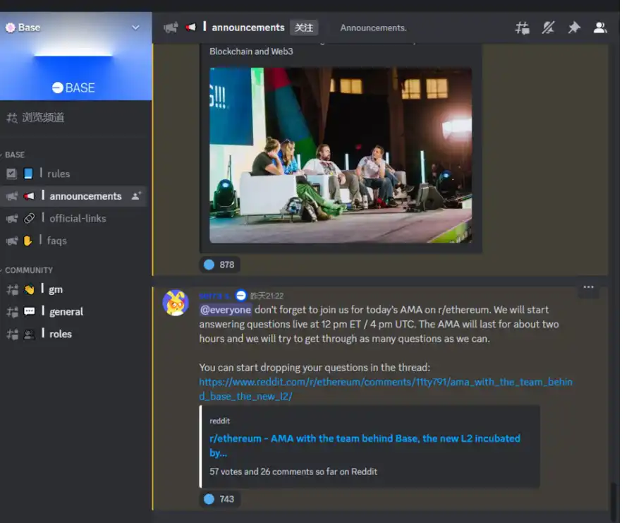Open the roles channel
Screen dimensions: 622x523
click(x=73, y=334)
